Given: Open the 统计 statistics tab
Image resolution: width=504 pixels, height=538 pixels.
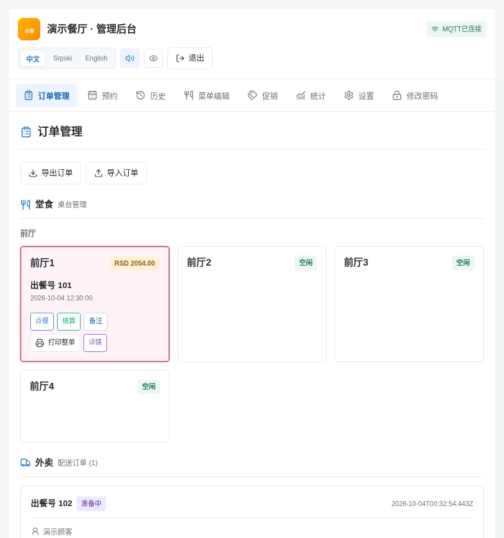Looking at the screenshot, I should (311, 95).
